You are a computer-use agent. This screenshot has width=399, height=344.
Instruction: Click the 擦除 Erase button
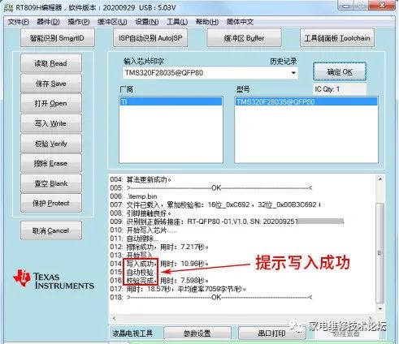(51, 163)
